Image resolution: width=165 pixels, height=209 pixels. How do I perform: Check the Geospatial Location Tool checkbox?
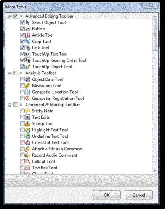pos(22,92)
